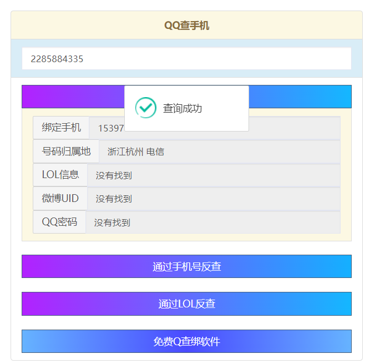Image resolution: width=370 pixels, height=364 pixels.
Task: Click the 免费Q查绑软件 button
Action: [x=186, y=341]
